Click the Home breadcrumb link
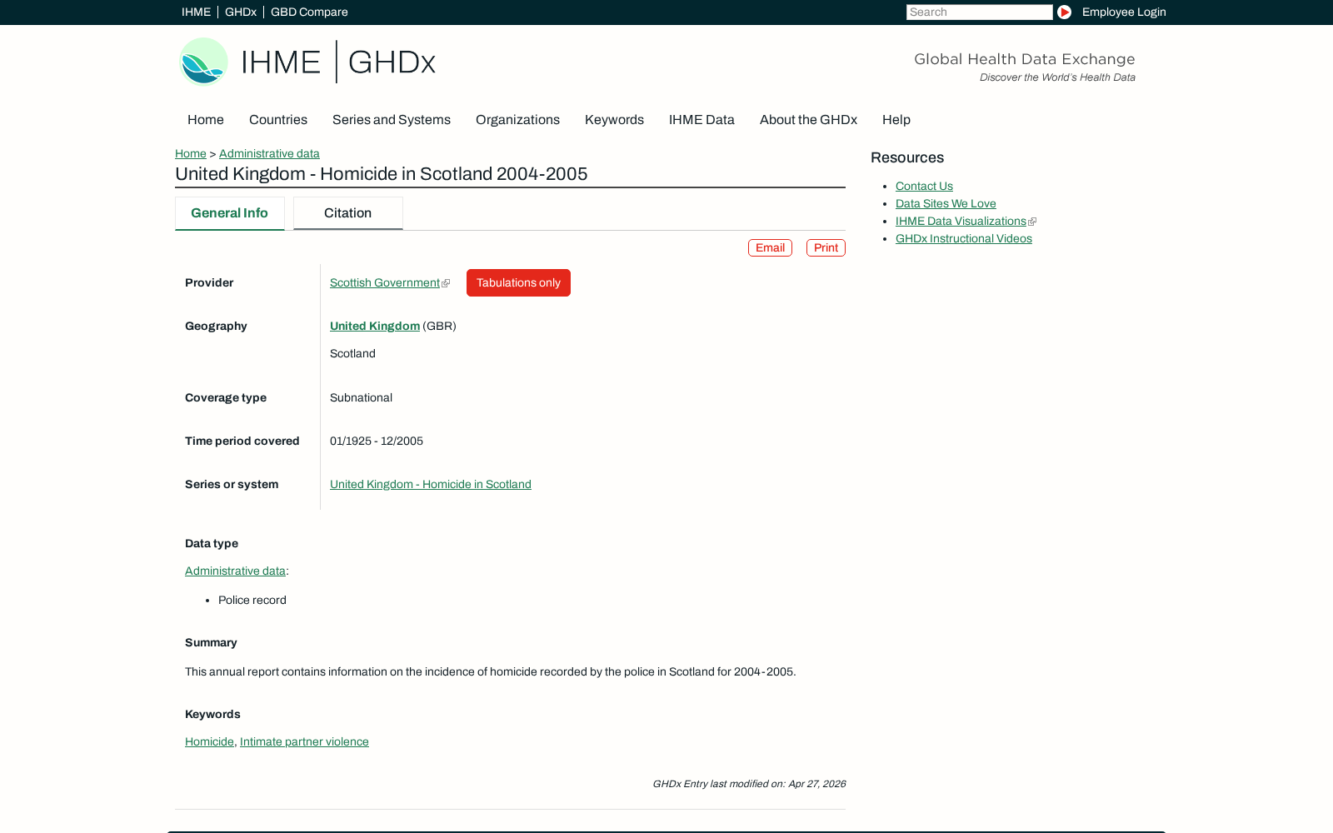This screenshot has width=1333, height=833. 191,153
